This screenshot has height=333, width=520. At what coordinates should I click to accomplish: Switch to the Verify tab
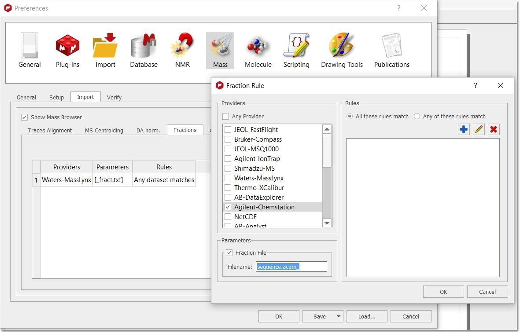point(114,97)
